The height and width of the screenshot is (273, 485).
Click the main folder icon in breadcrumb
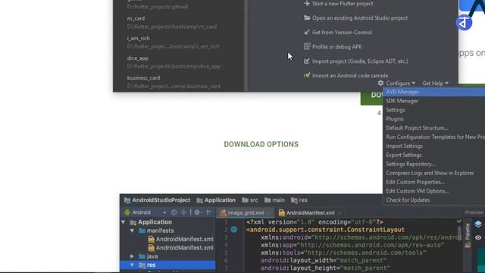pyautogui.click(x=268, y=200)
